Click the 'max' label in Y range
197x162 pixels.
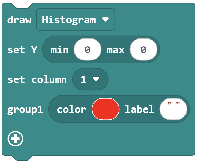point(116,50)
